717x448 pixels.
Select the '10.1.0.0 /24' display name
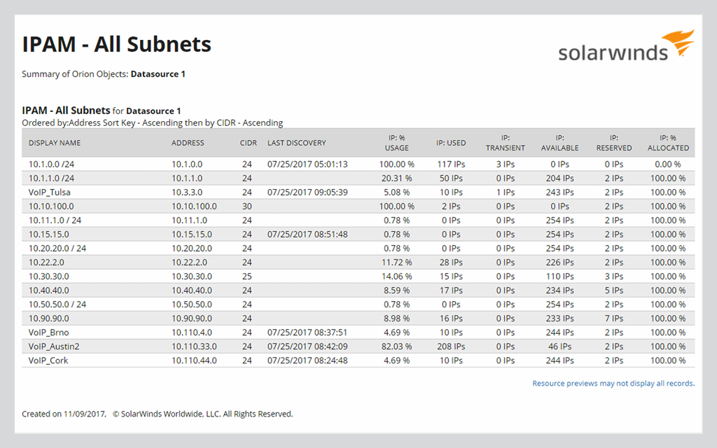point(51,164)
